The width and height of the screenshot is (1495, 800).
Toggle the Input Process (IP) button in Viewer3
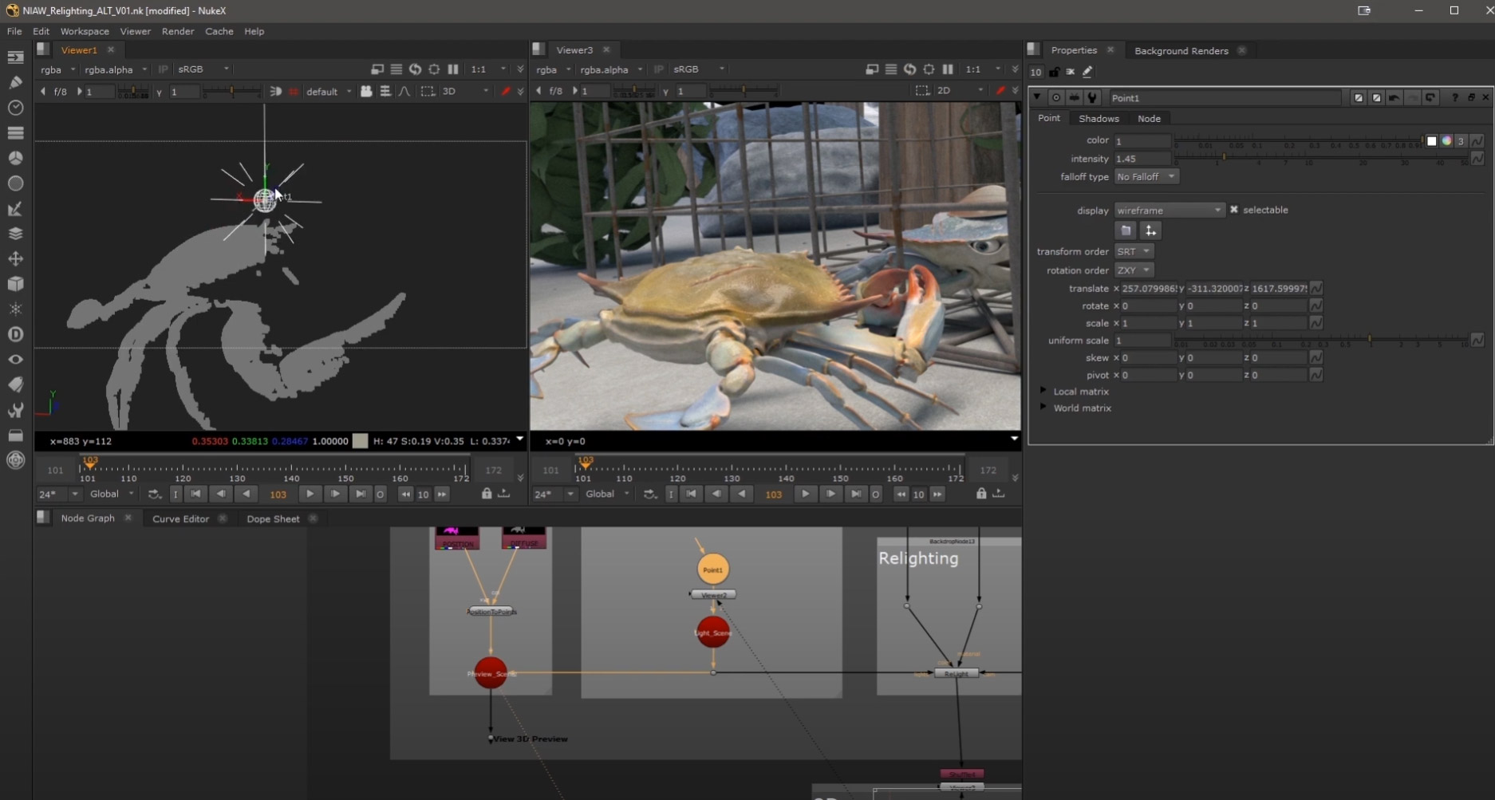pyautogui.click(x=658, y=69)
